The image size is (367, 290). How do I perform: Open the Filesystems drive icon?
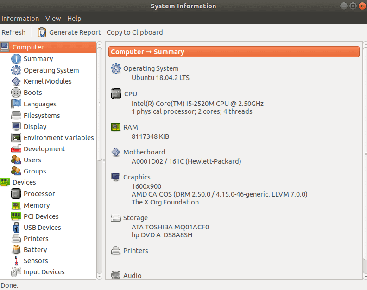click(x=16, y=115)
